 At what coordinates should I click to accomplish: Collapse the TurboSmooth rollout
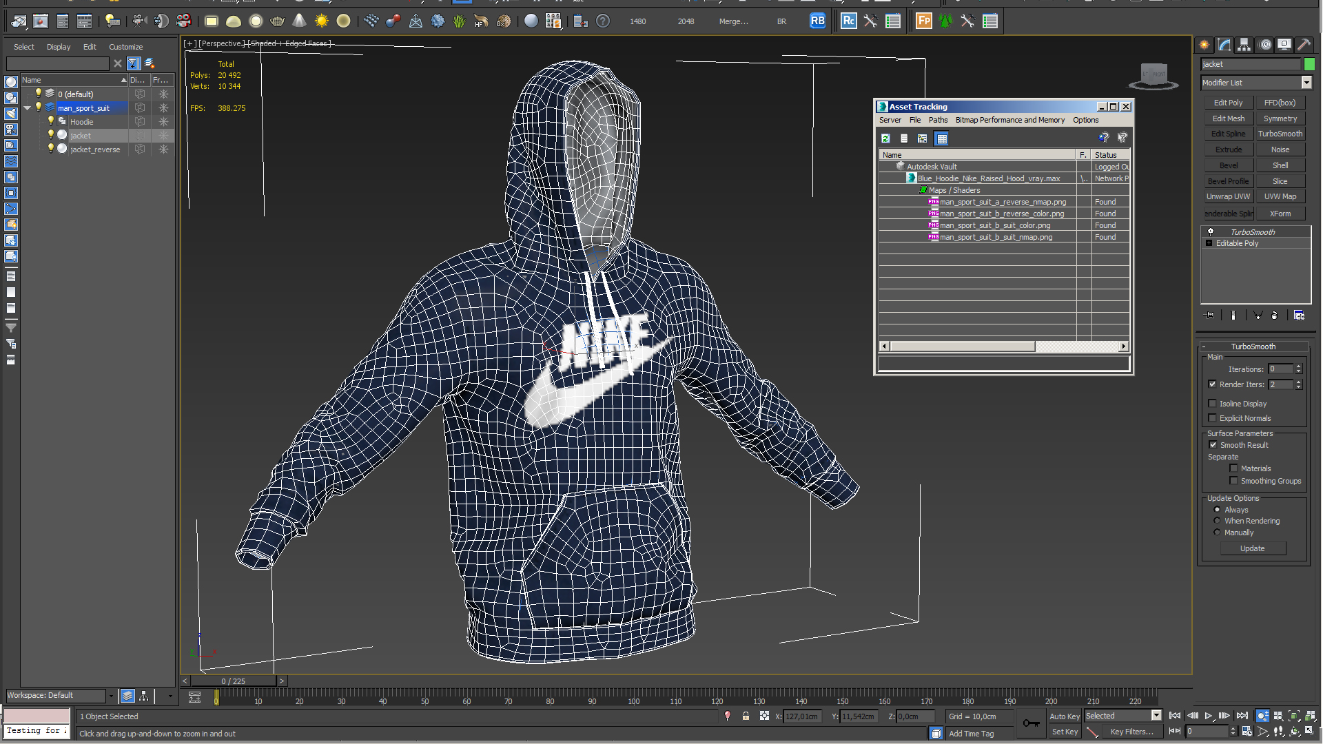[x=1253, y=347]
